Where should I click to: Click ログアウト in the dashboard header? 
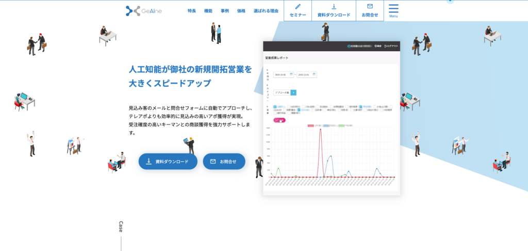pos(391,46)
